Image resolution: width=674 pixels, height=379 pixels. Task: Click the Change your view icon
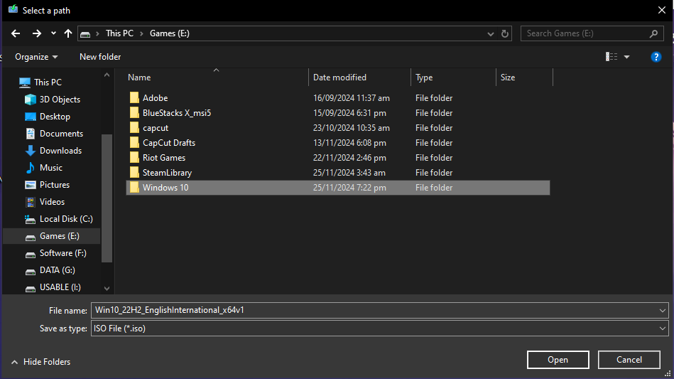(612, 57)
